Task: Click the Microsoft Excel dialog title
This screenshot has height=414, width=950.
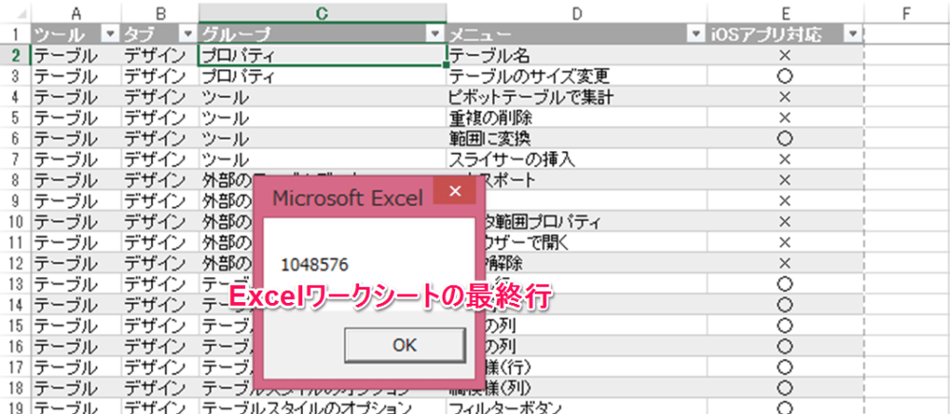Action: (349, 198)
